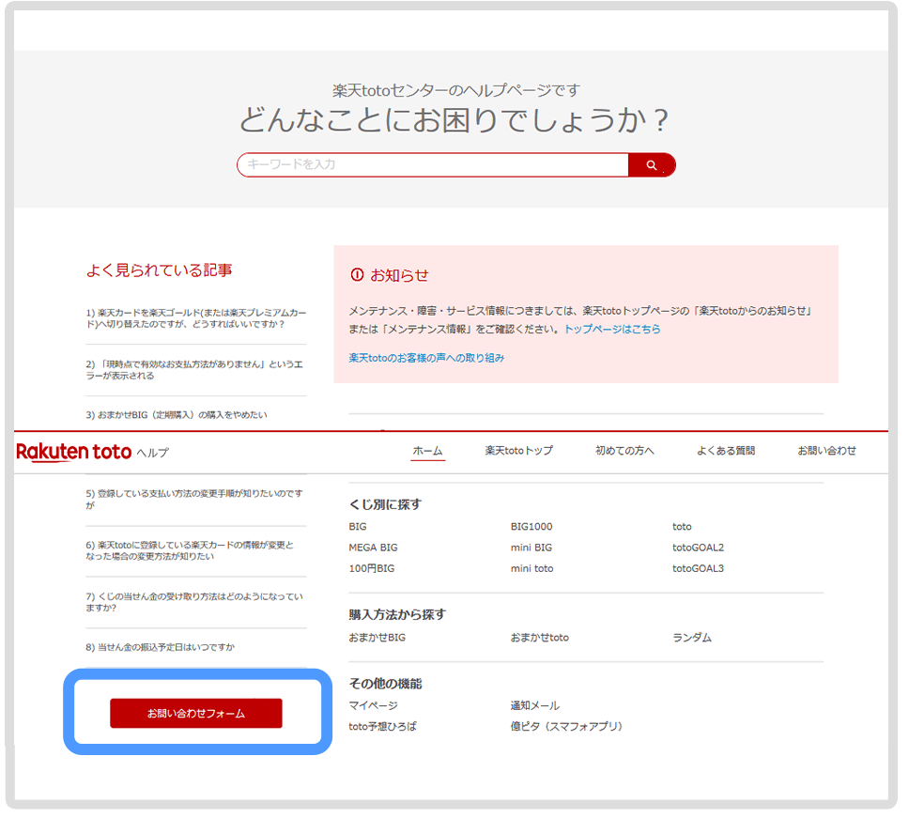This screenshot has height=818, width=909.
Task: Open the お問い合わせフォーム button
Action: [195, 714]
